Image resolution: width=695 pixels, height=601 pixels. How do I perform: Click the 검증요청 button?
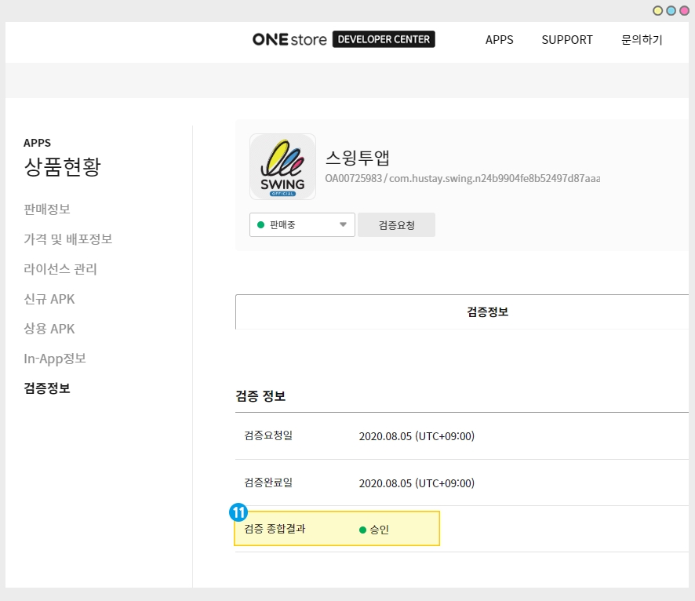pyautogui.click(x=396, y=224)
